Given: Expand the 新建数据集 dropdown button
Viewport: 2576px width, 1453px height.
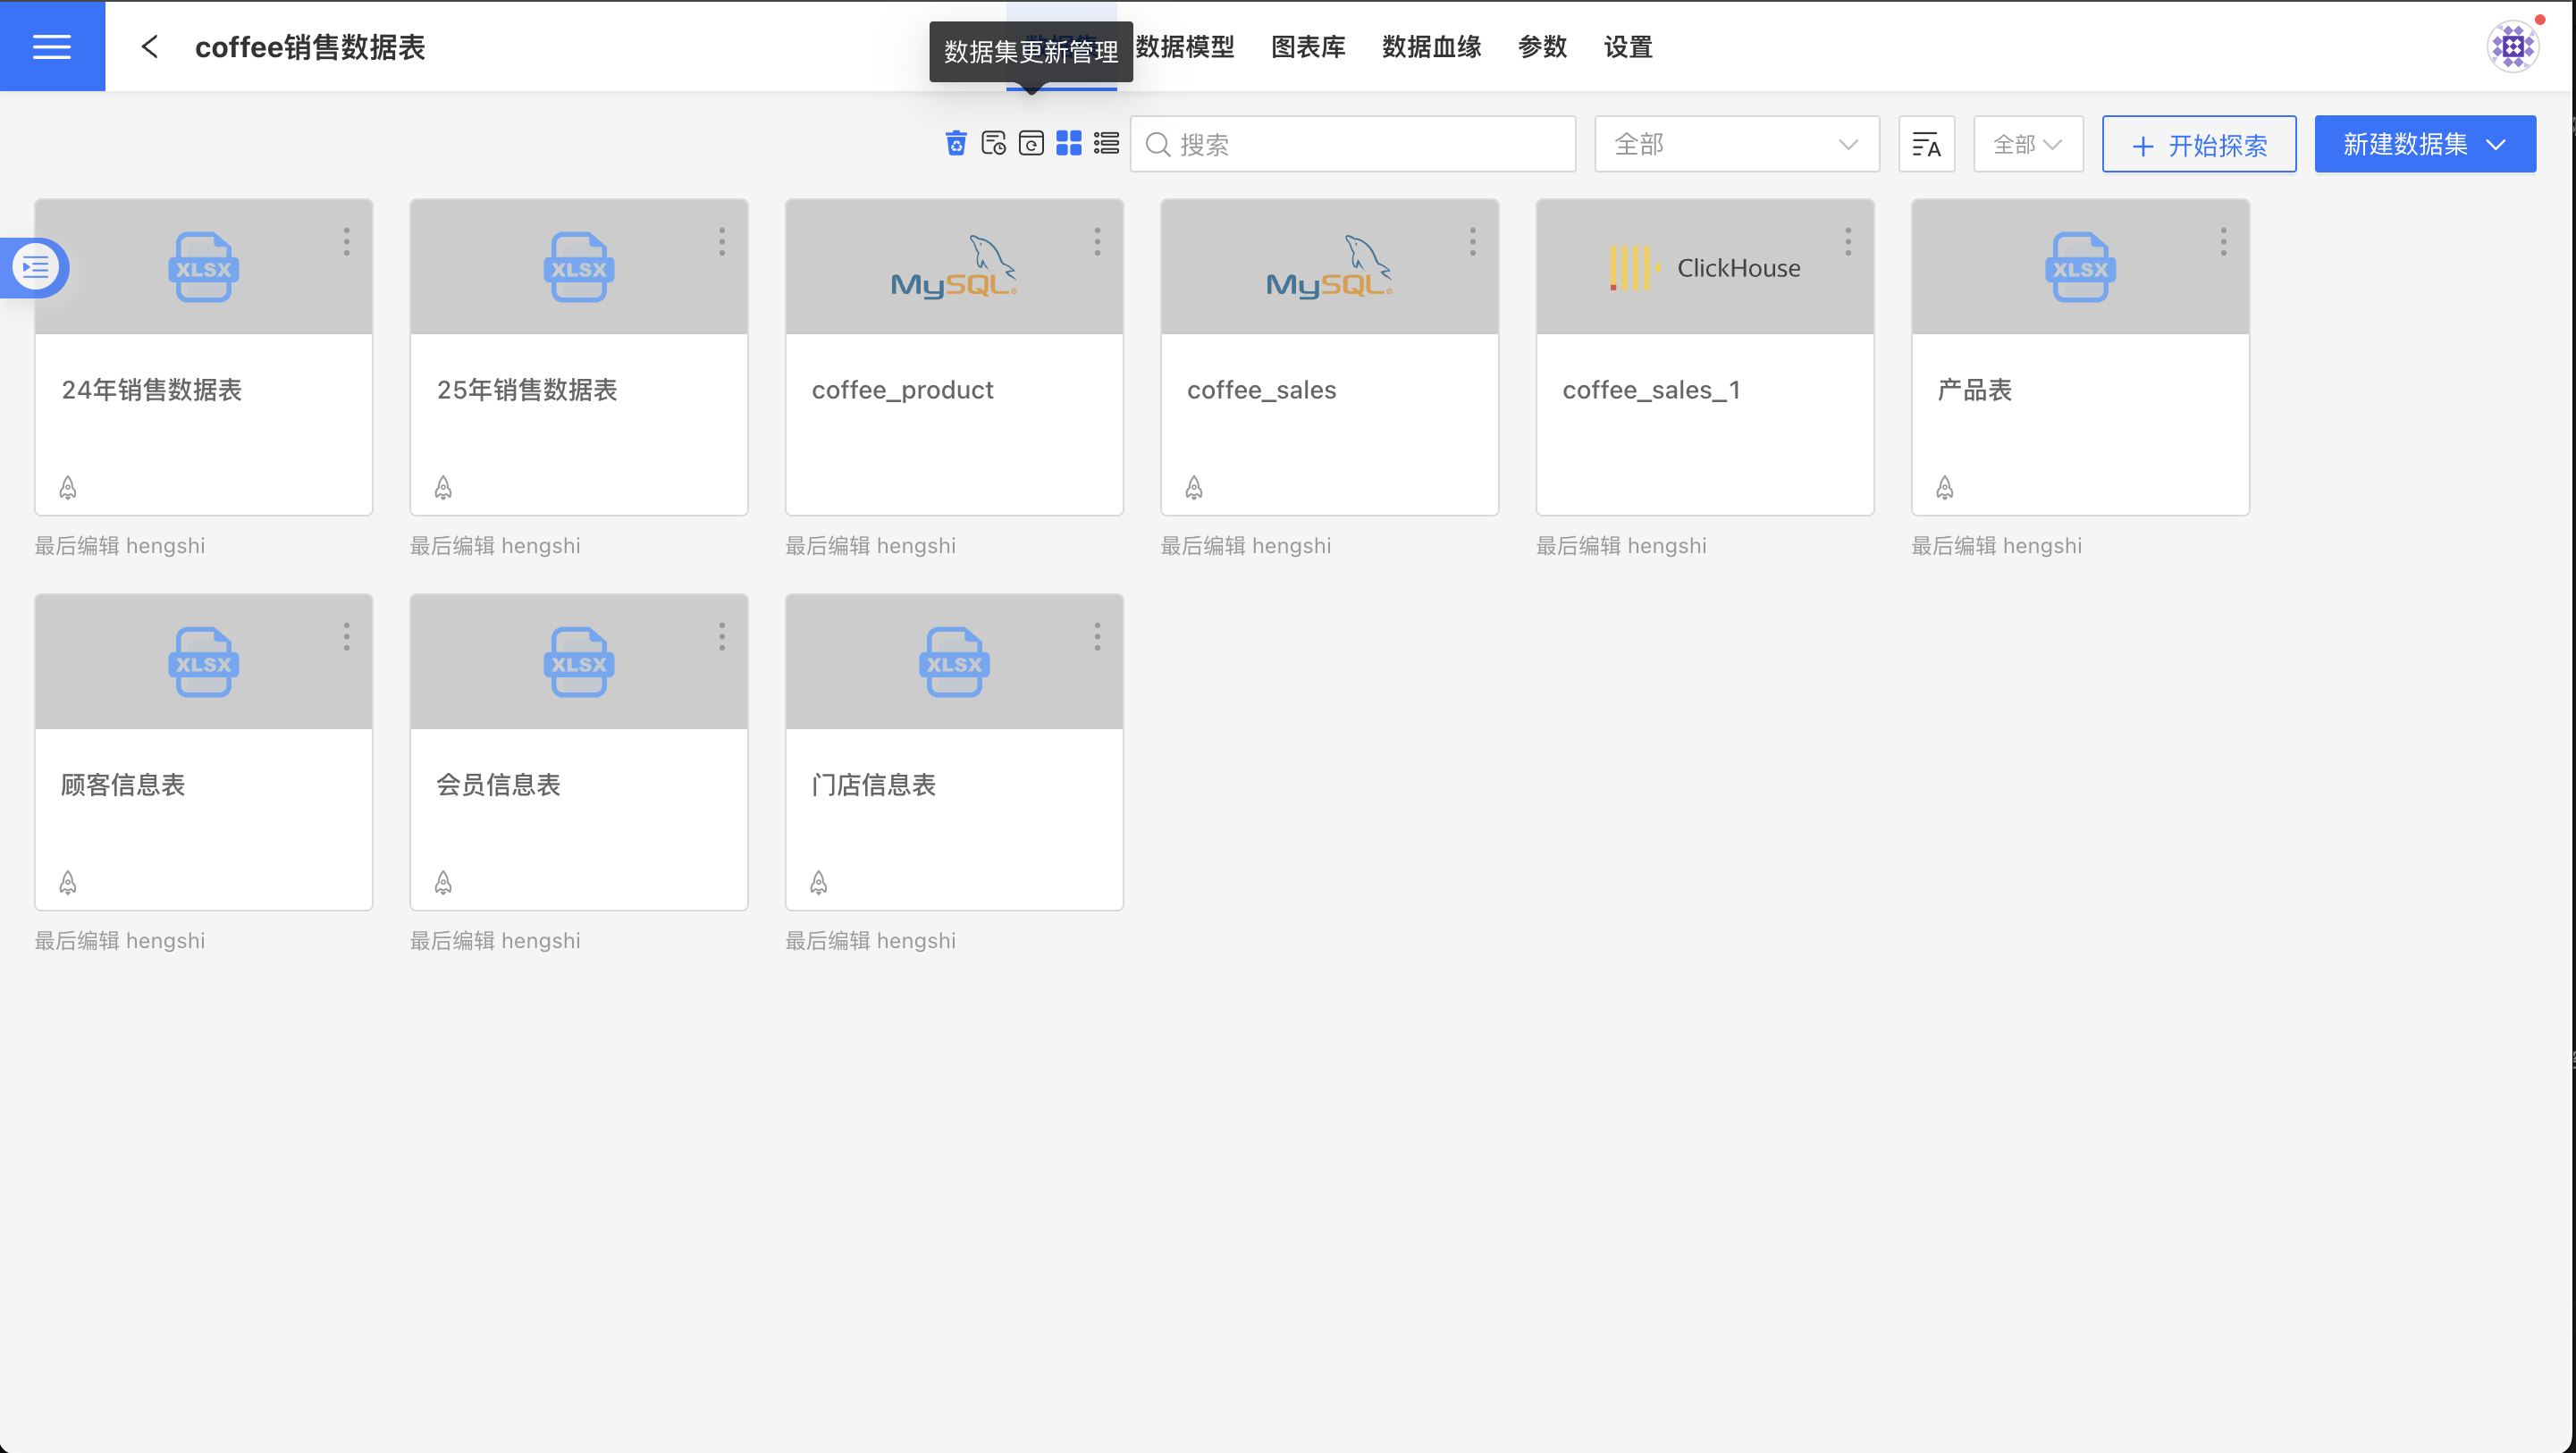Looking at the screenshot, I should pyautogui.click(x=2424, y=145).
